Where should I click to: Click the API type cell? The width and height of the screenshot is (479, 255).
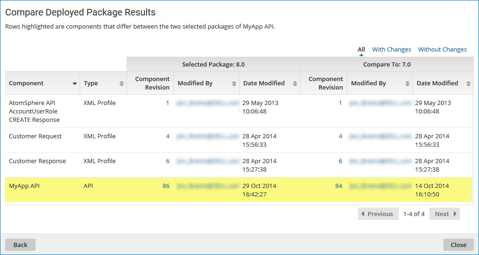pyautogui.click(x=88, y=186)
